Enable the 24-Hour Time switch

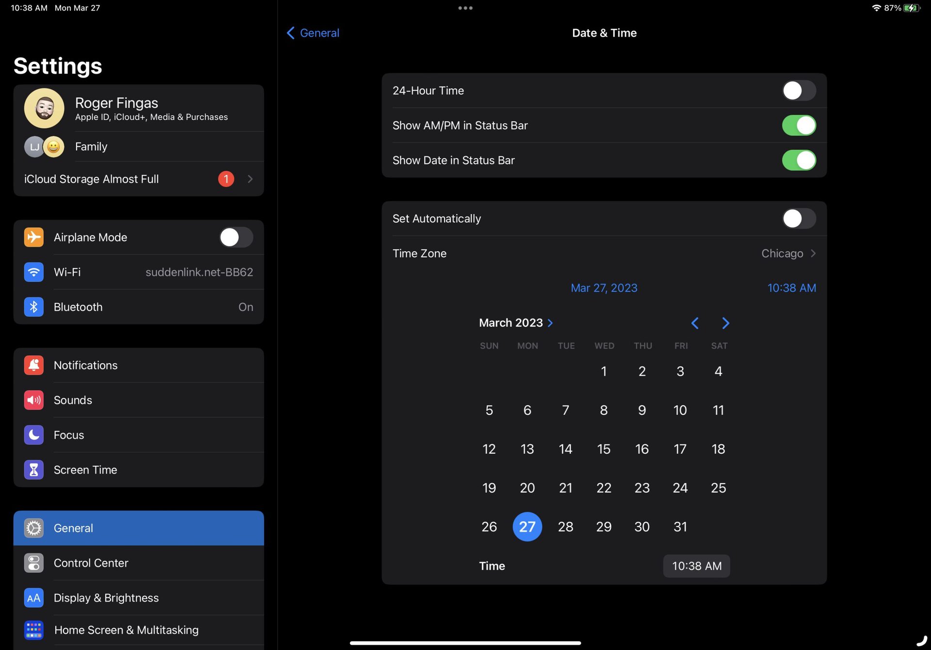click(x=799, y=91)
